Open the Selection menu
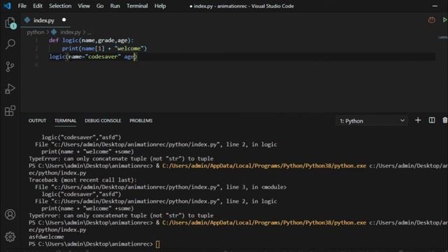Image resolution: width=448 pixels, height=252 pixels. point(60,6)
